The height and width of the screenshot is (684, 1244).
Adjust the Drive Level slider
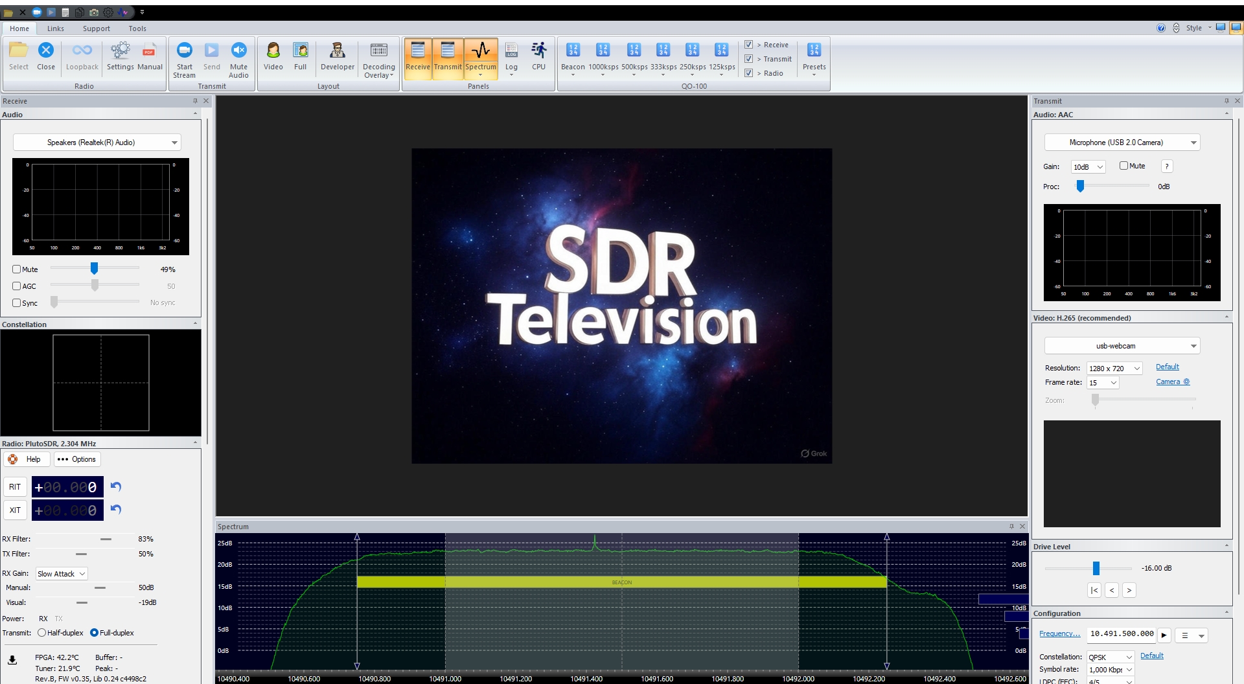pos(1096,568)
